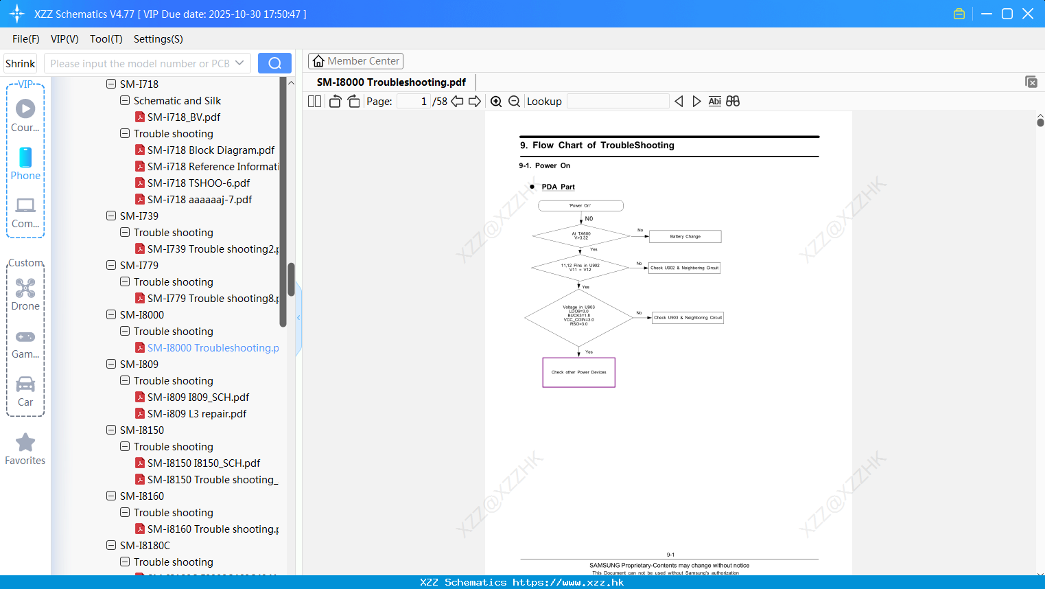Collapse Schematic and Silk folder
1045x589 pixels.
tap(125, 100)
